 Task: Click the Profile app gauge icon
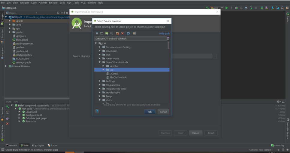246,8
